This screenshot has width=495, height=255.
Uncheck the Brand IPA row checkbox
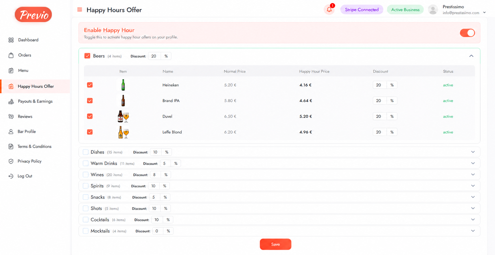90,101
